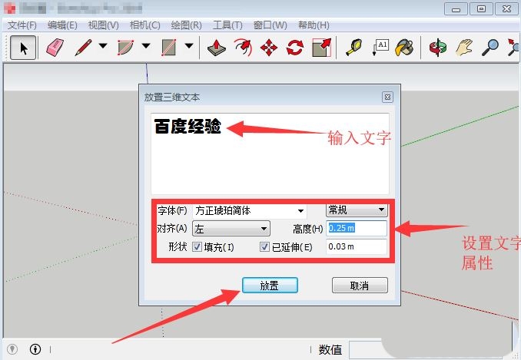Open the Line tool dropdown arrow
This screenshot has width=521, height=360.
coord(103,46)
